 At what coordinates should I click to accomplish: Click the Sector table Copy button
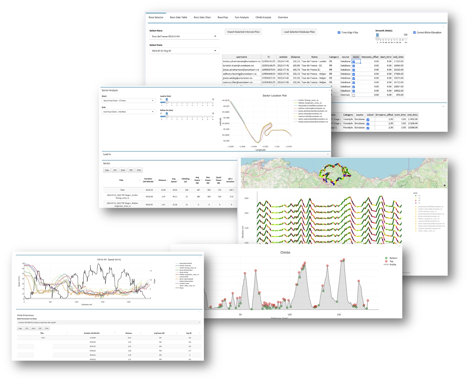click(107, 170)
